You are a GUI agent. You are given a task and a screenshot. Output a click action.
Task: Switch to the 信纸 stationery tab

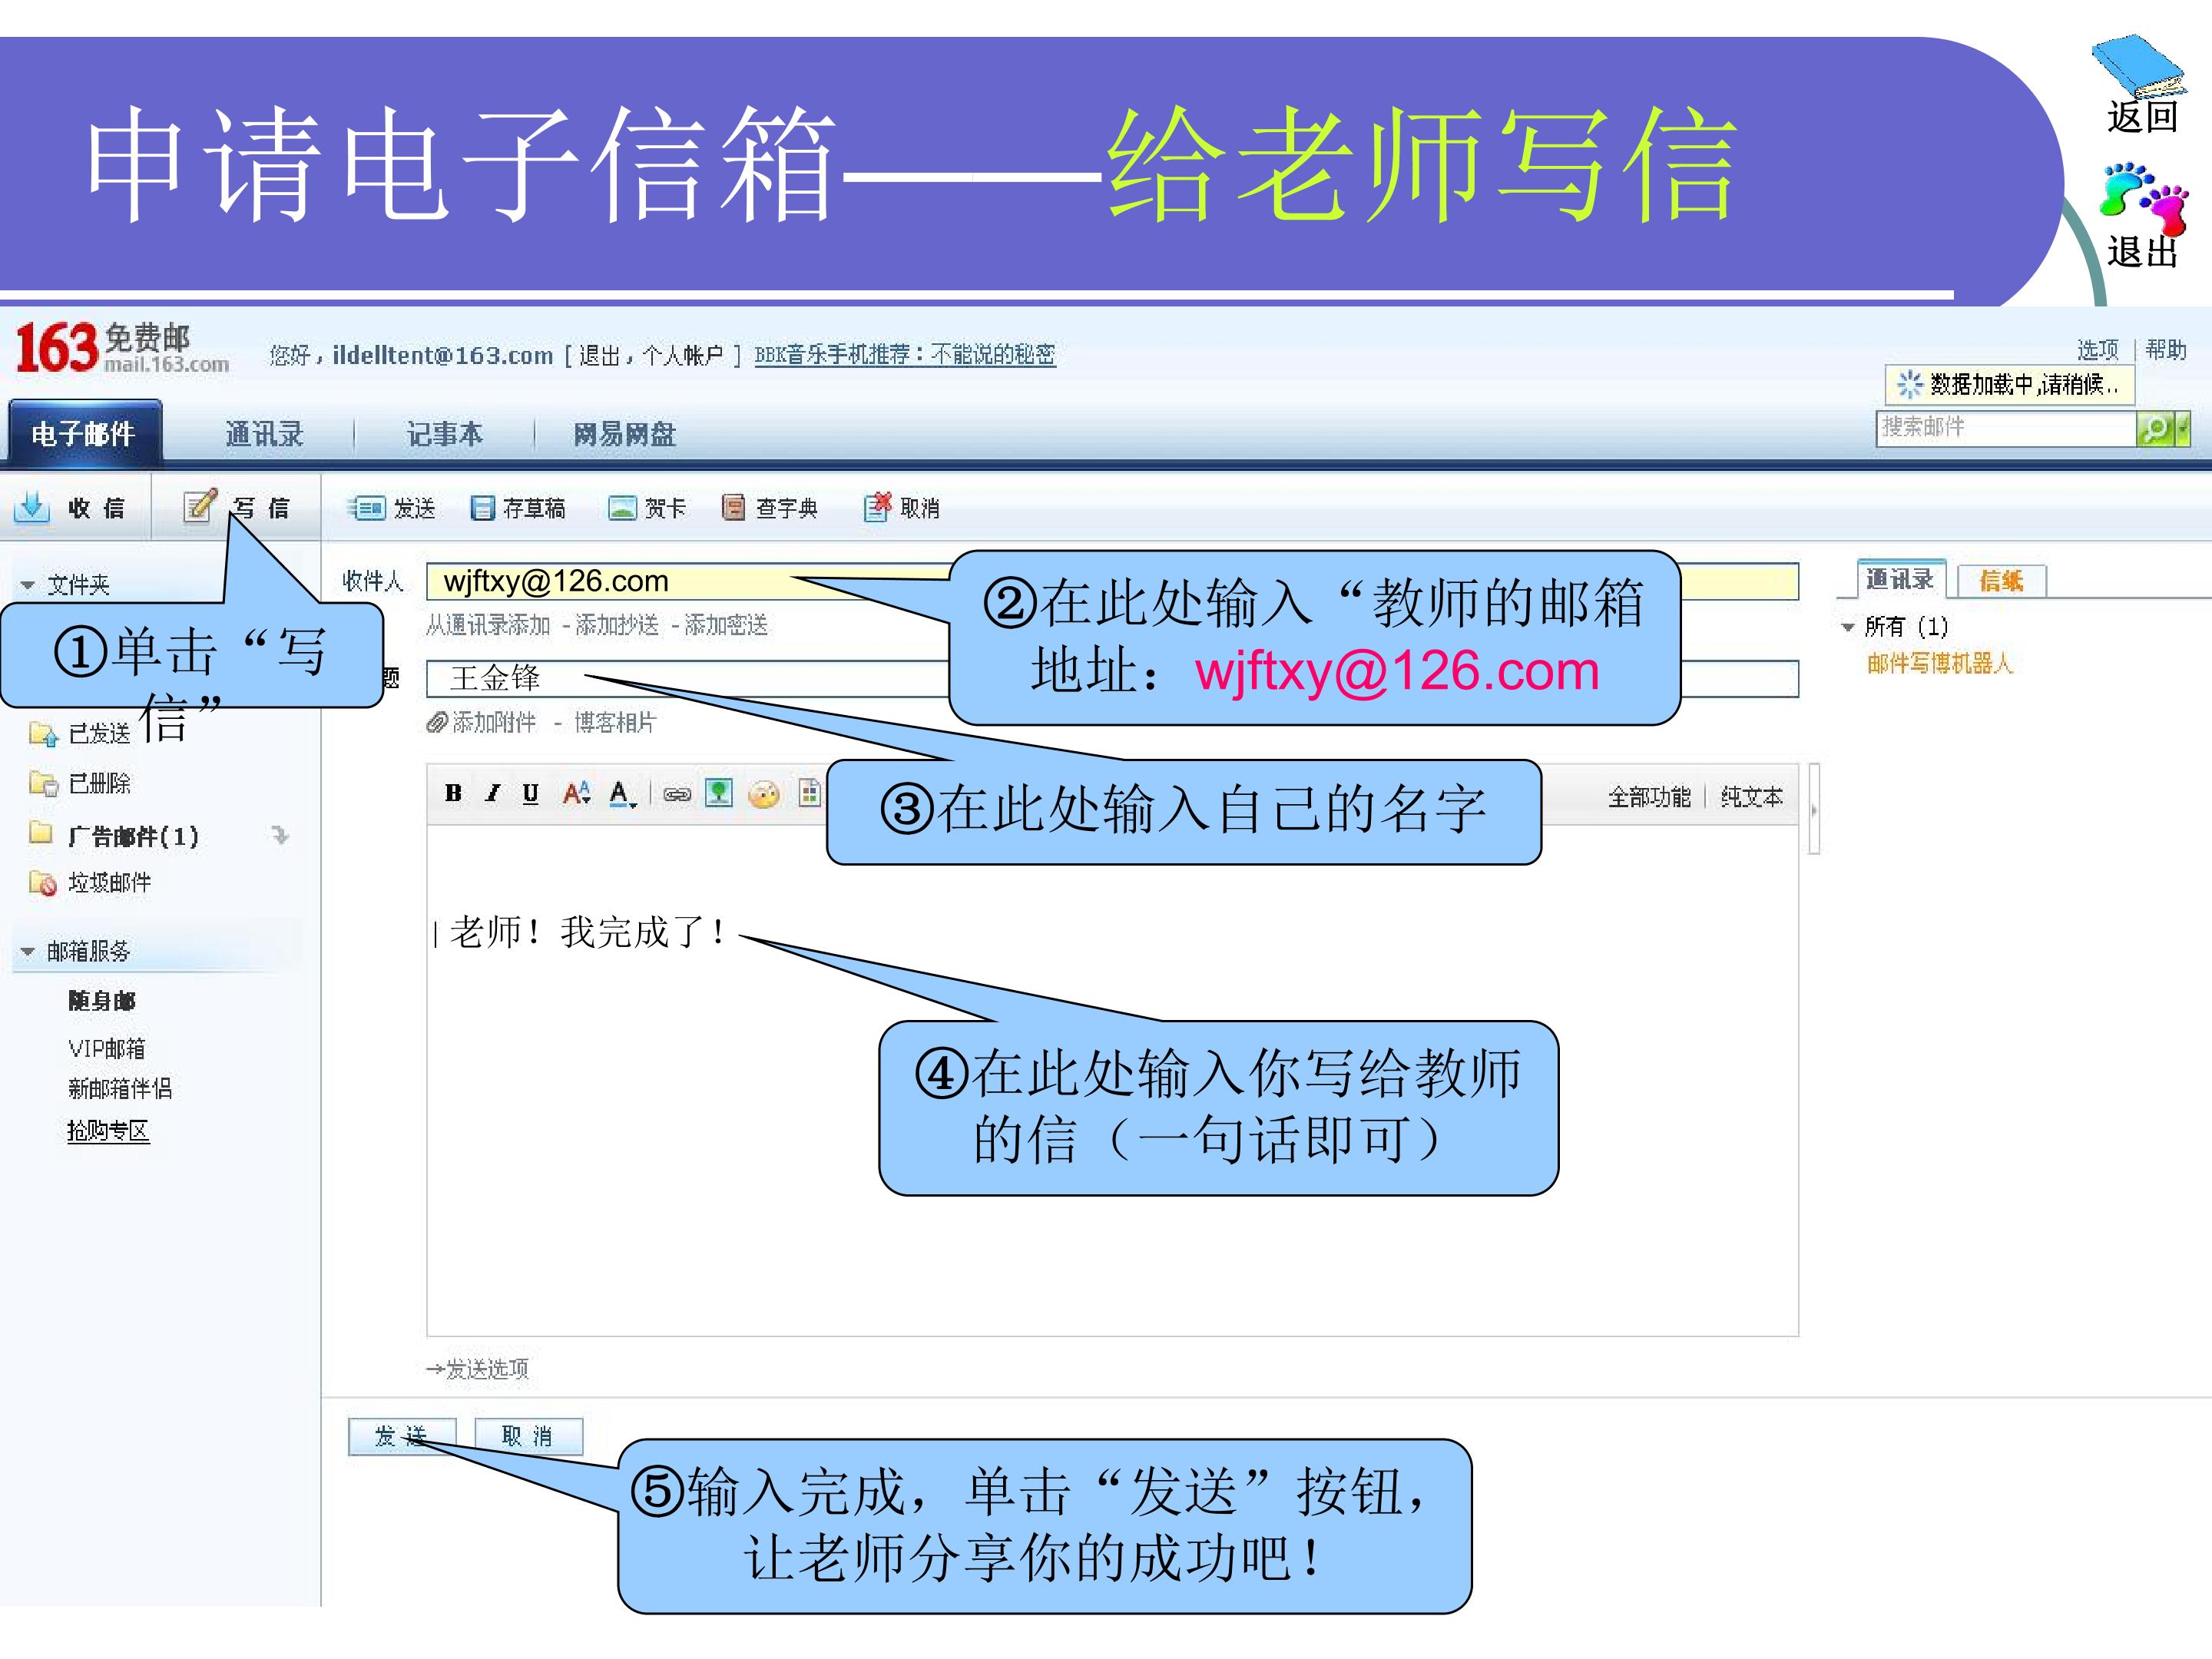pos(2001,581)
